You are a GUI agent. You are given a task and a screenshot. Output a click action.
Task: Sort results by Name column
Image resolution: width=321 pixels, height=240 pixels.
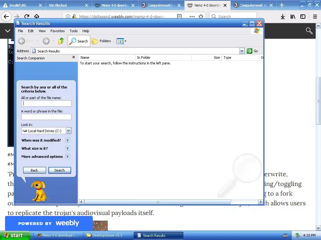107,57
